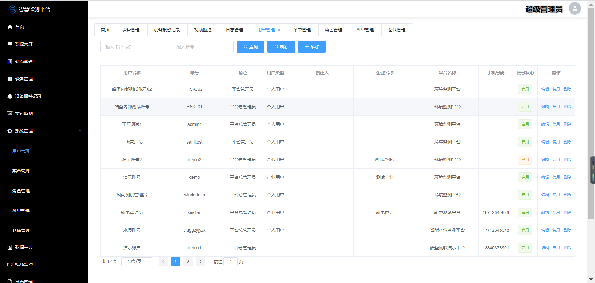Focus the 输入账号 input field
595x283 pixels.
[203, 47]
